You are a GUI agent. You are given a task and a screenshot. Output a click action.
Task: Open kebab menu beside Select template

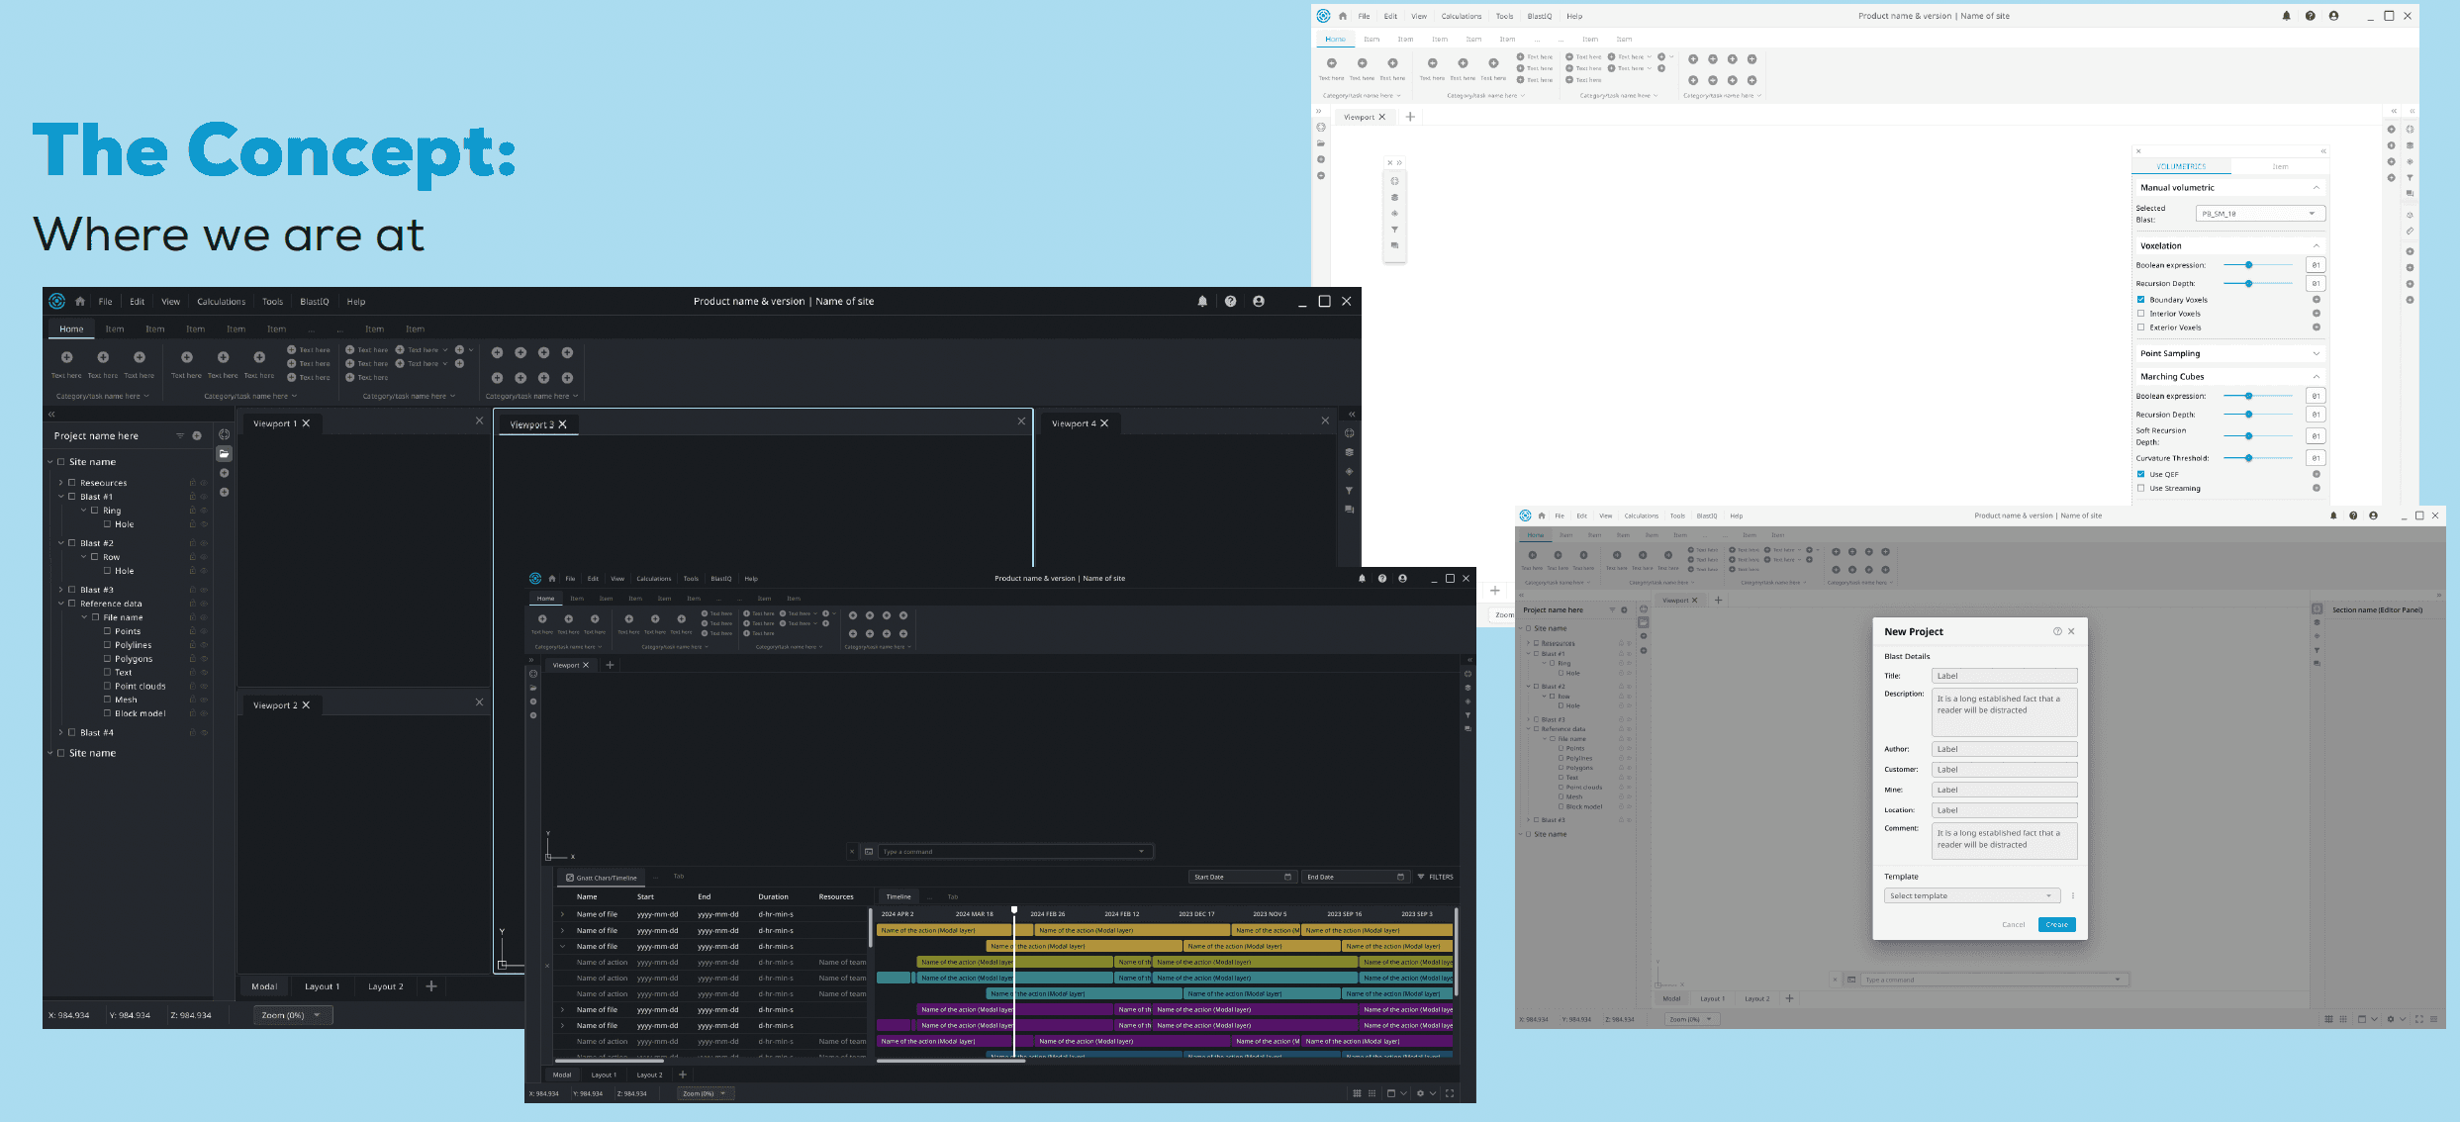(x=2073, y=896)
